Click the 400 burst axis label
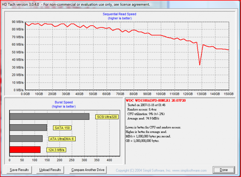 click(109, 160)
